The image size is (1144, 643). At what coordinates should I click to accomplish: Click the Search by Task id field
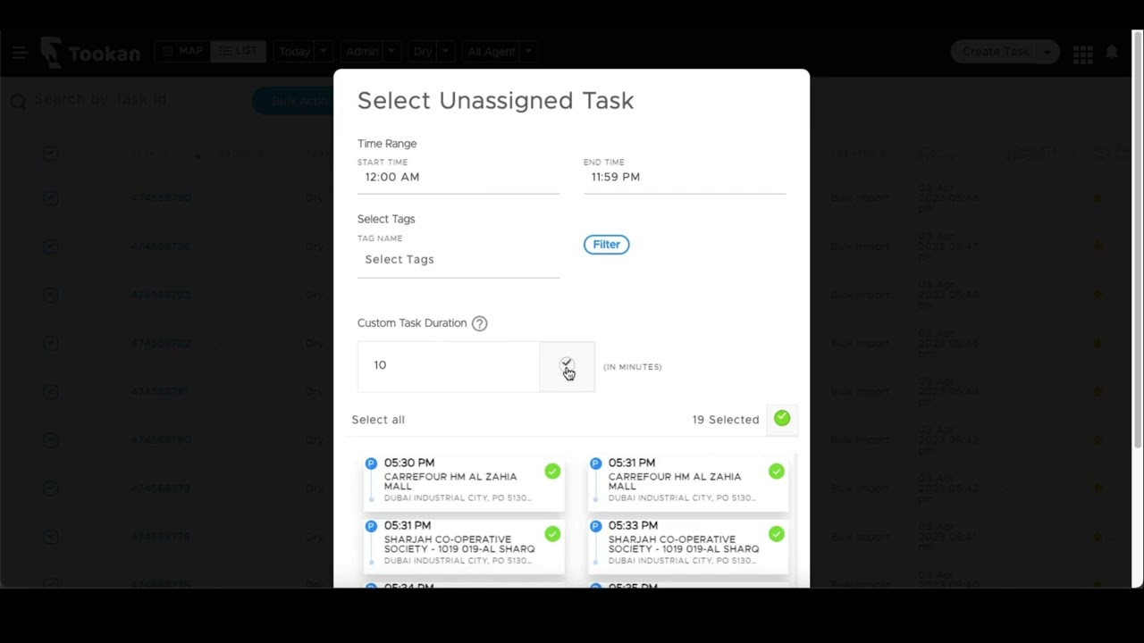pos(101,99)
